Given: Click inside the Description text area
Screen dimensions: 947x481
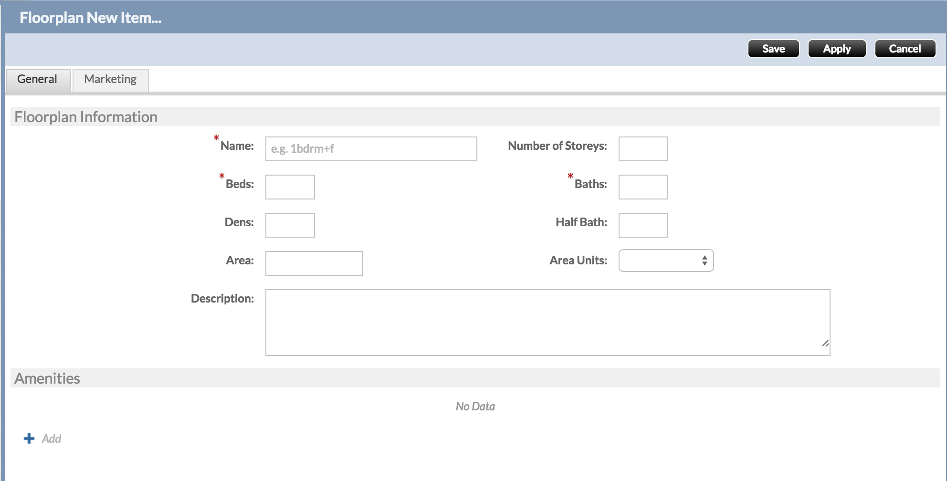Looking at the screenshot, I should (547, 323).
